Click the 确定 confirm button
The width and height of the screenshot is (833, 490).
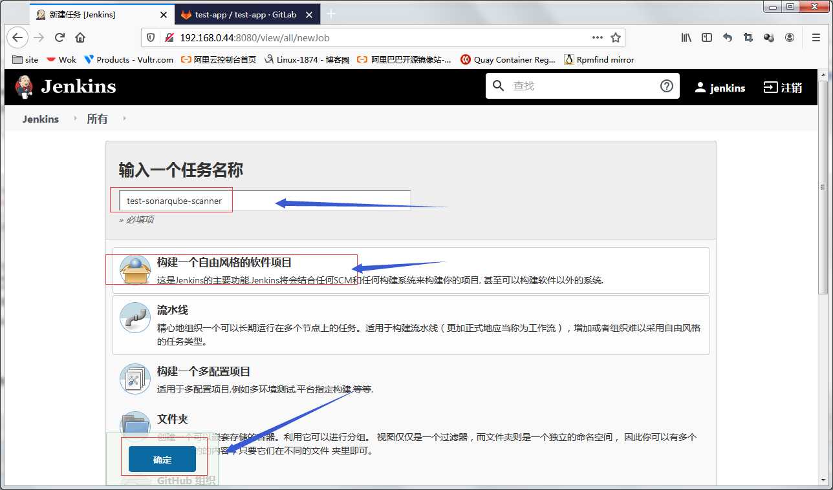(x=162, y=459)
